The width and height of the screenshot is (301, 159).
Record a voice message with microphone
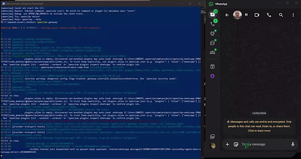pyautogui.click(x=293, y=144)
